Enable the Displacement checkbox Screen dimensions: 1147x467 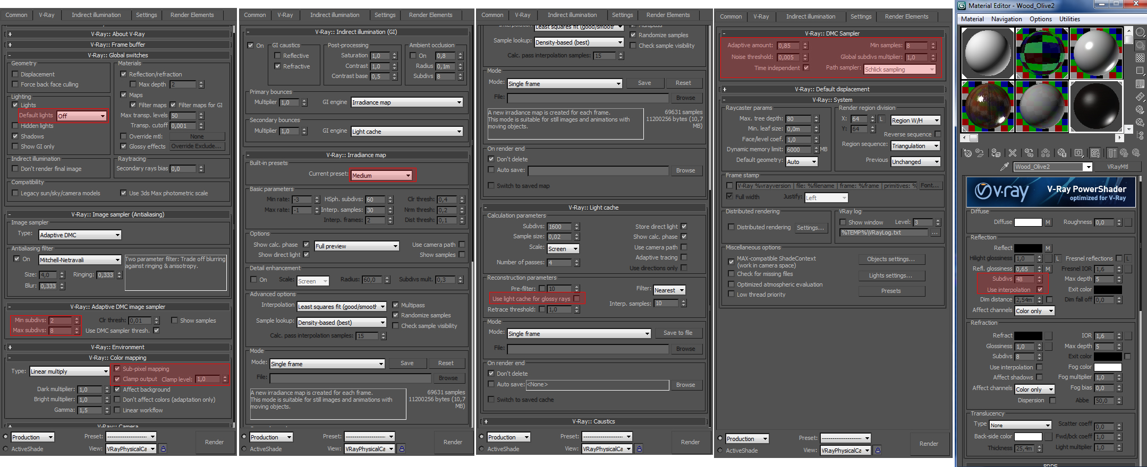15,74
